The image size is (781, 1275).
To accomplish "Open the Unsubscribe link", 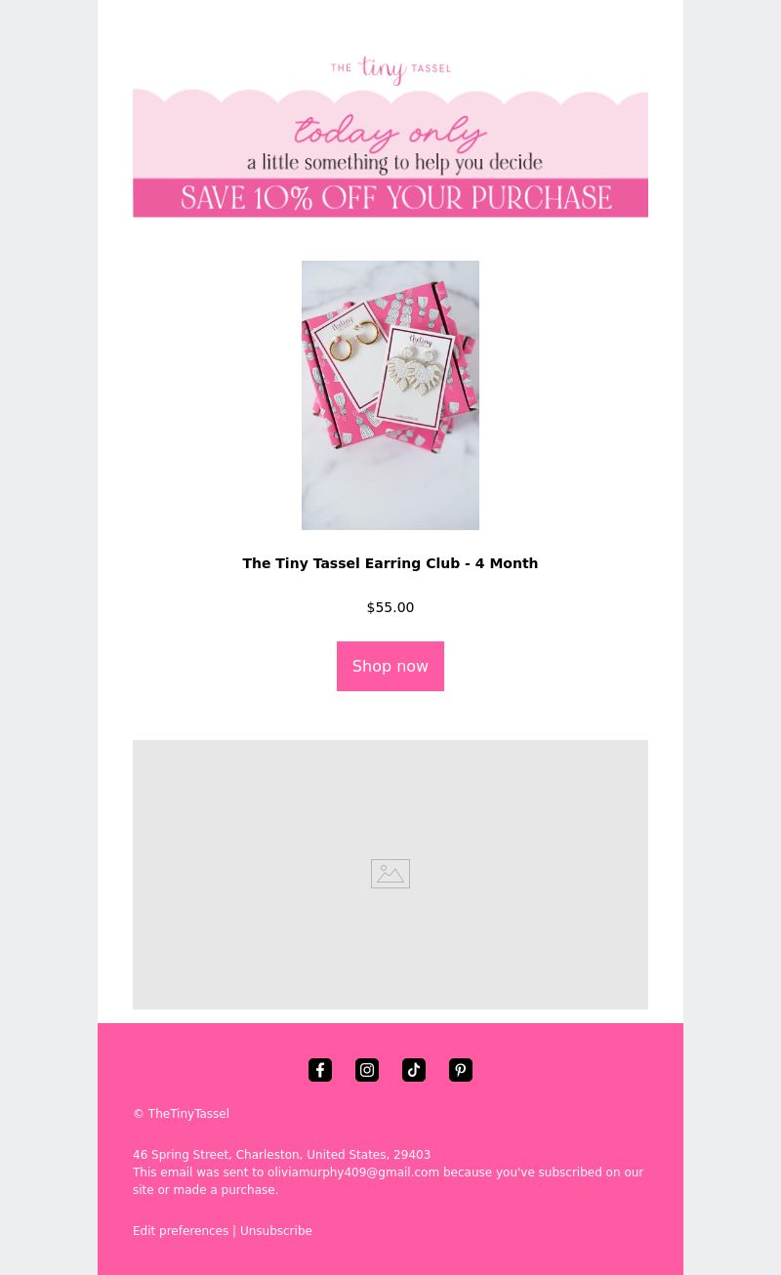I will [x=276, y=1231].
